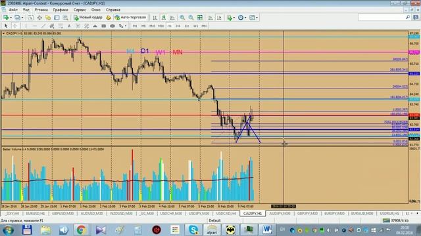Screen dimensions: 421x236
Task: Open Google Chrome from taskbar
Action: pos(82,230)
